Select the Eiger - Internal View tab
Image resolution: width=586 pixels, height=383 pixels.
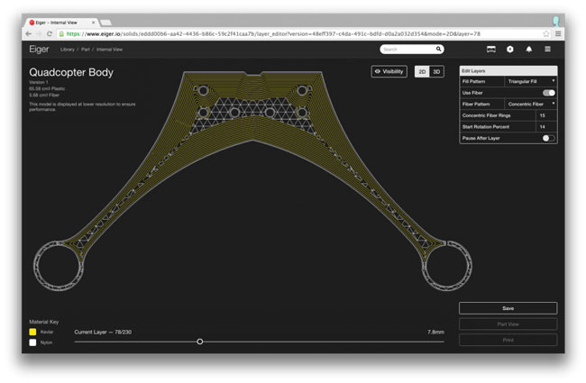(60, 23)
